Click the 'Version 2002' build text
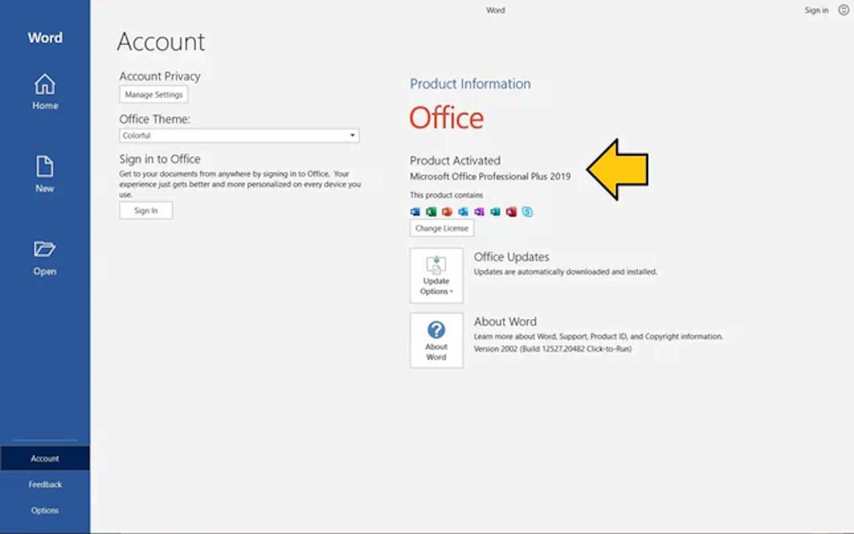 click(x=552, y=349)
